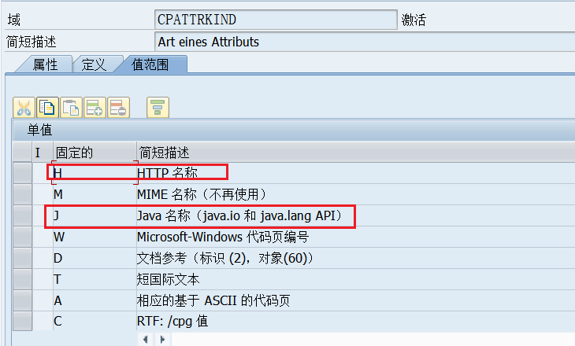Click the 相应的基于 ASCII 的代码页 cell
The height and width of the screenshot is (346, 575).
tap(356, 300)
